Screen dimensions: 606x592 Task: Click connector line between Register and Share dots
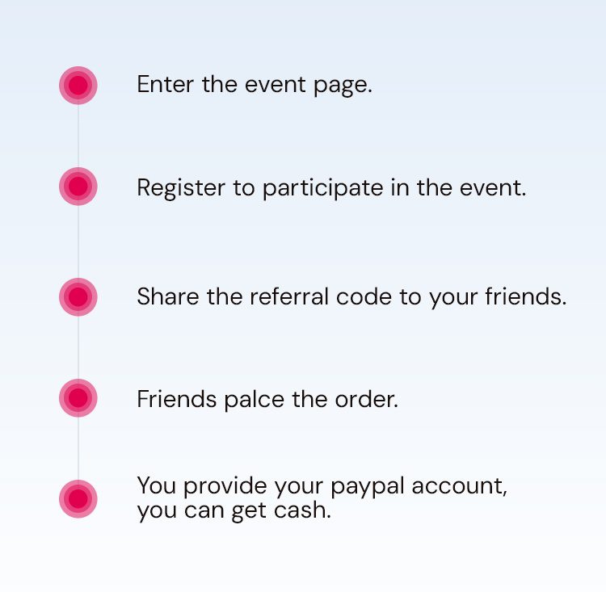(x=78, y=241)
